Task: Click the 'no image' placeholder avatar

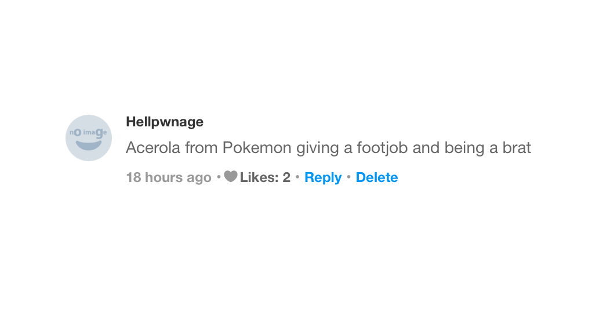Action: click(x=89, y=138)
